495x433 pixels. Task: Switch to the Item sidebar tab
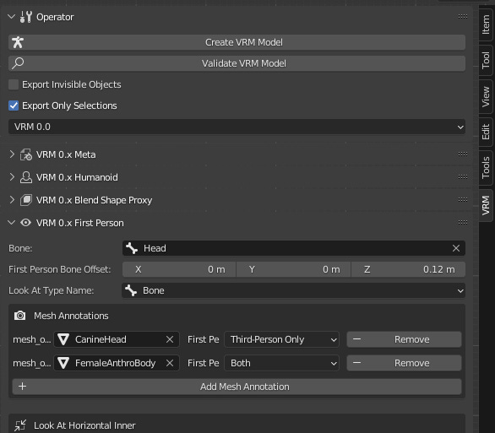pyautogui.click(x=486, y=24)
